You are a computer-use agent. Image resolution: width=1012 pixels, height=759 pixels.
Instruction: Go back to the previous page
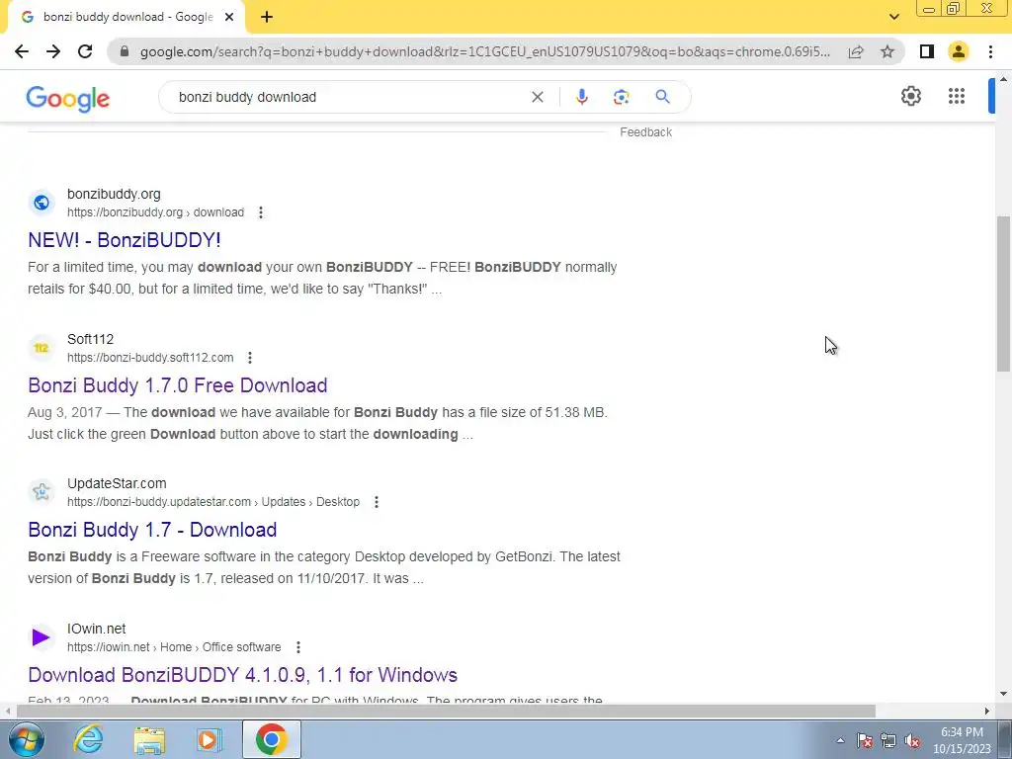tap(22, 51)
